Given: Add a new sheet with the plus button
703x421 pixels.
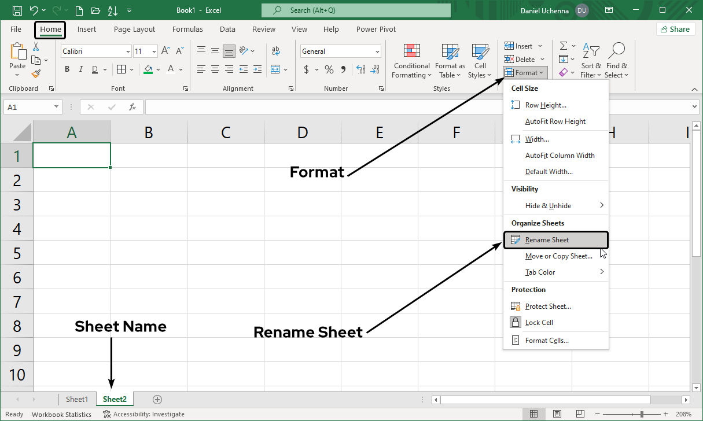Looking at the screenshot, I should pos(156,399).
